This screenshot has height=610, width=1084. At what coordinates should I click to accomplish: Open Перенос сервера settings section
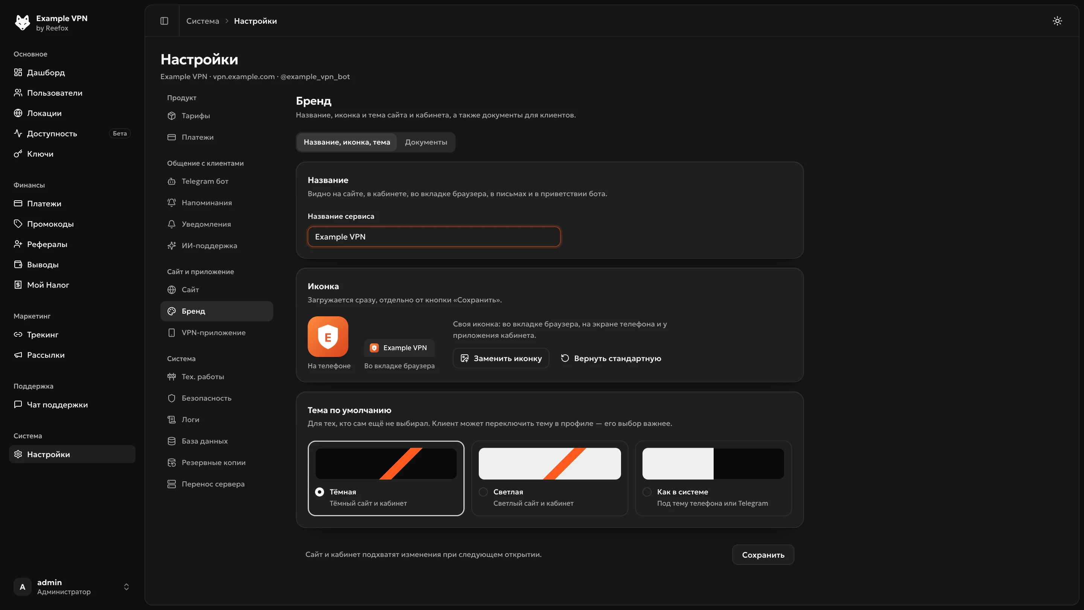(x=216, y=484)
